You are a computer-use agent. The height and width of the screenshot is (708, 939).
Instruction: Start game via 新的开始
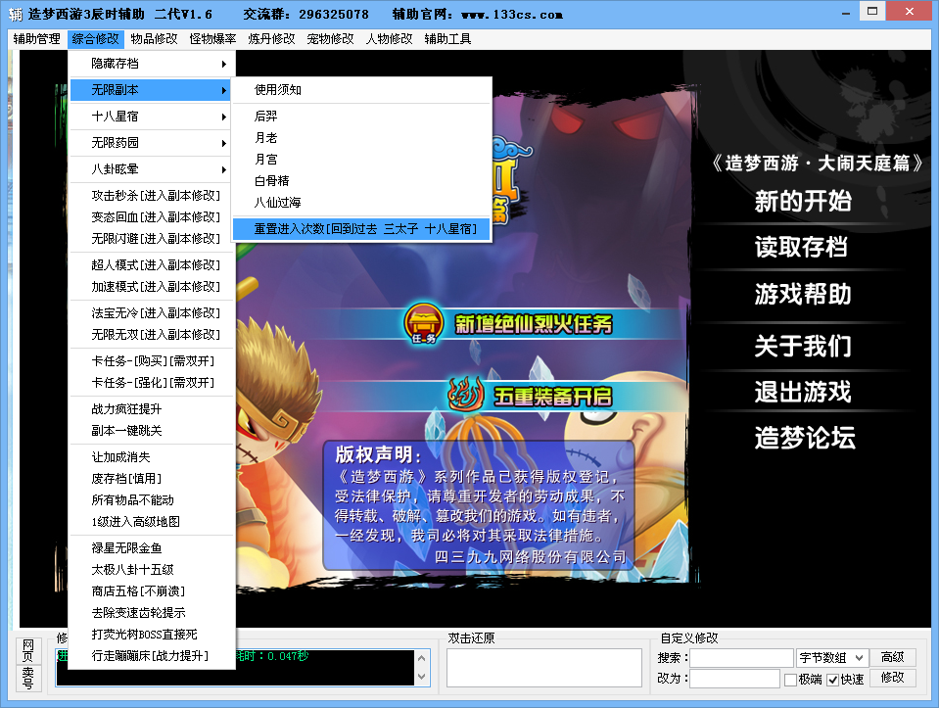803,201
